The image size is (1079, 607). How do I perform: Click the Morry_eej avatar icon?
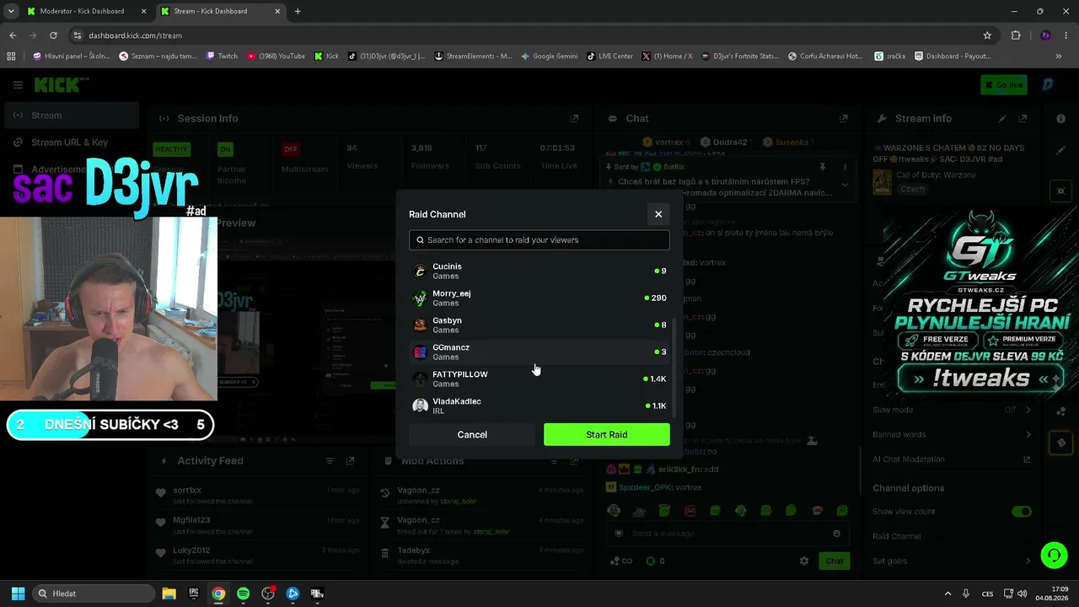pyautogui.click(x=420, y=298)
